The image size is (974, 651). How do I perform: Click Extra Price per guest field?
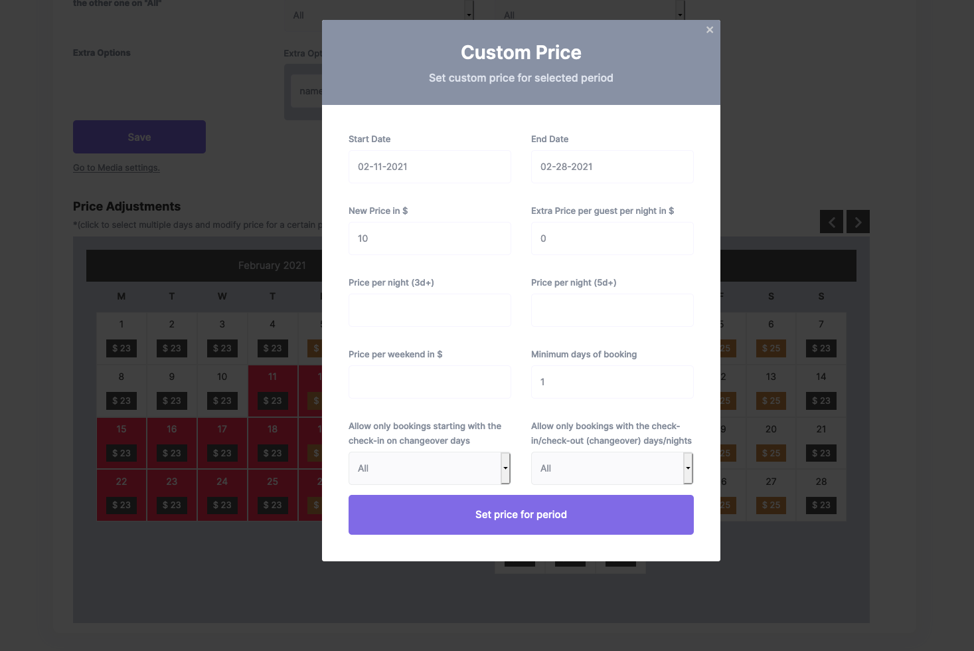[x=612, y=238]
